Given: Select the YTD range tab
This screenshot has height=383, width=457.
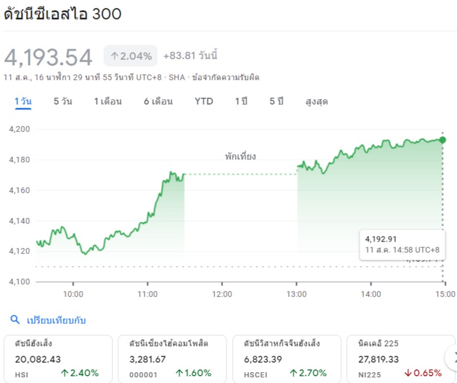Looking at the screenshot, I should [x=204, y=102].
